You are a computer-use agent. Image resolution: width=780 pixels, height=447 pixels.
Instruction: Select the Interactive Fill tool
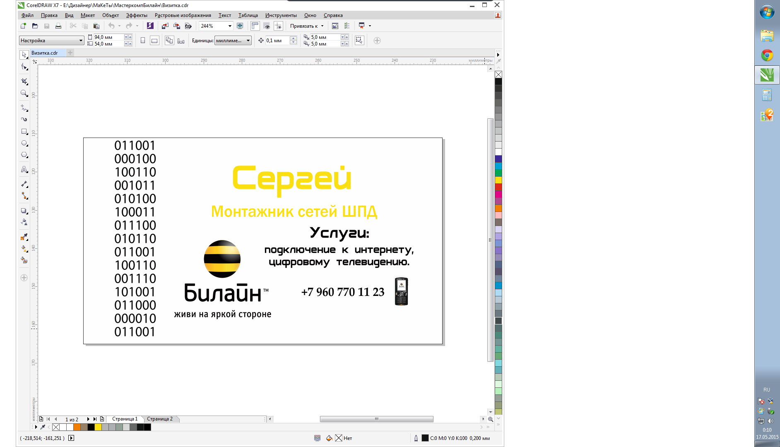pyautogui.click(x=24, y=248)
